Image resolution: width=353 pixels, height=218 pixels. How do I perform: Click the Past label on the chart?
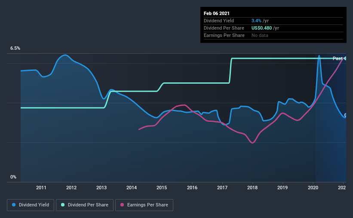[x=338, y=58]
